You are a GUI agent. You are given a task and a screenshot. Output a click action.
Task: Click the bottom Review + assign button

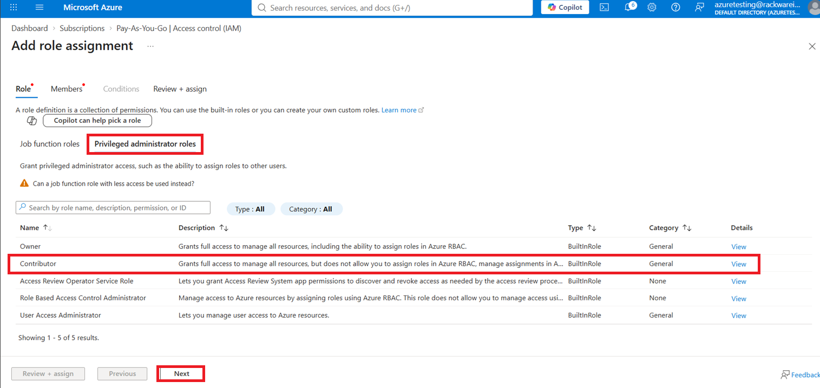(x=48, y=374)
